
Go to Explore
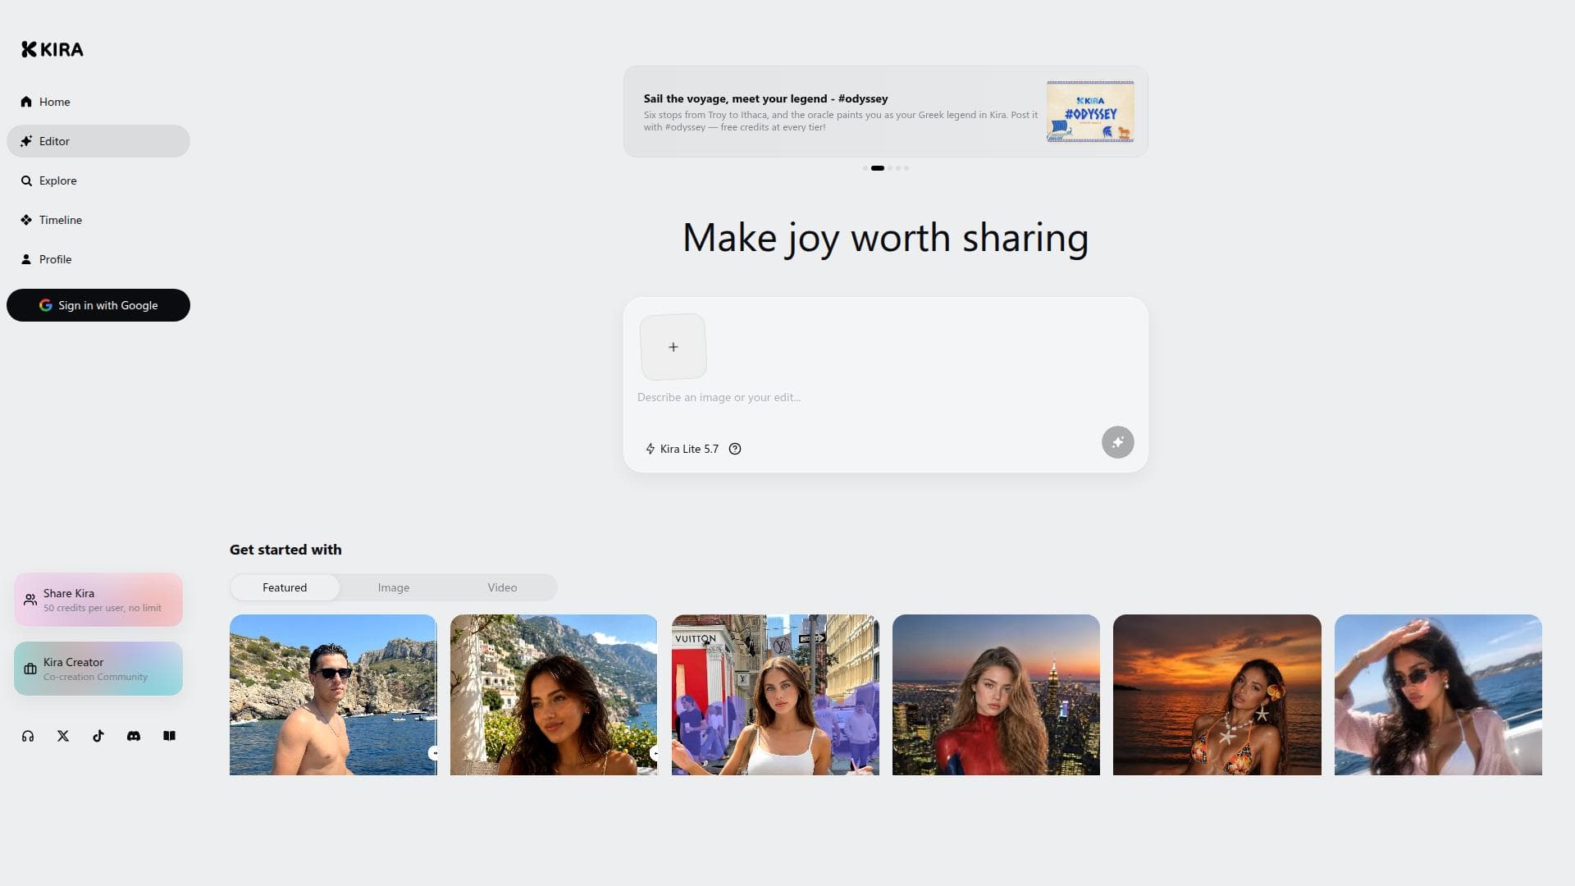[98, 180]
